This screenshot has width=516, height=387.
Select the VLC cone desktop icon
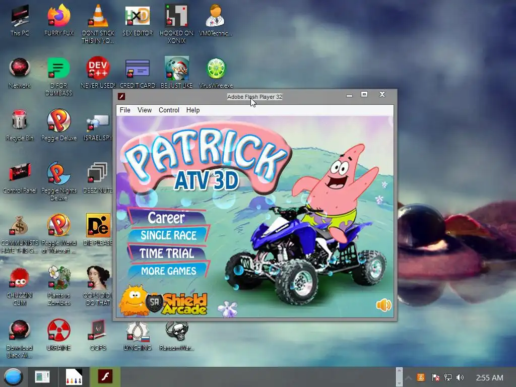98,24
